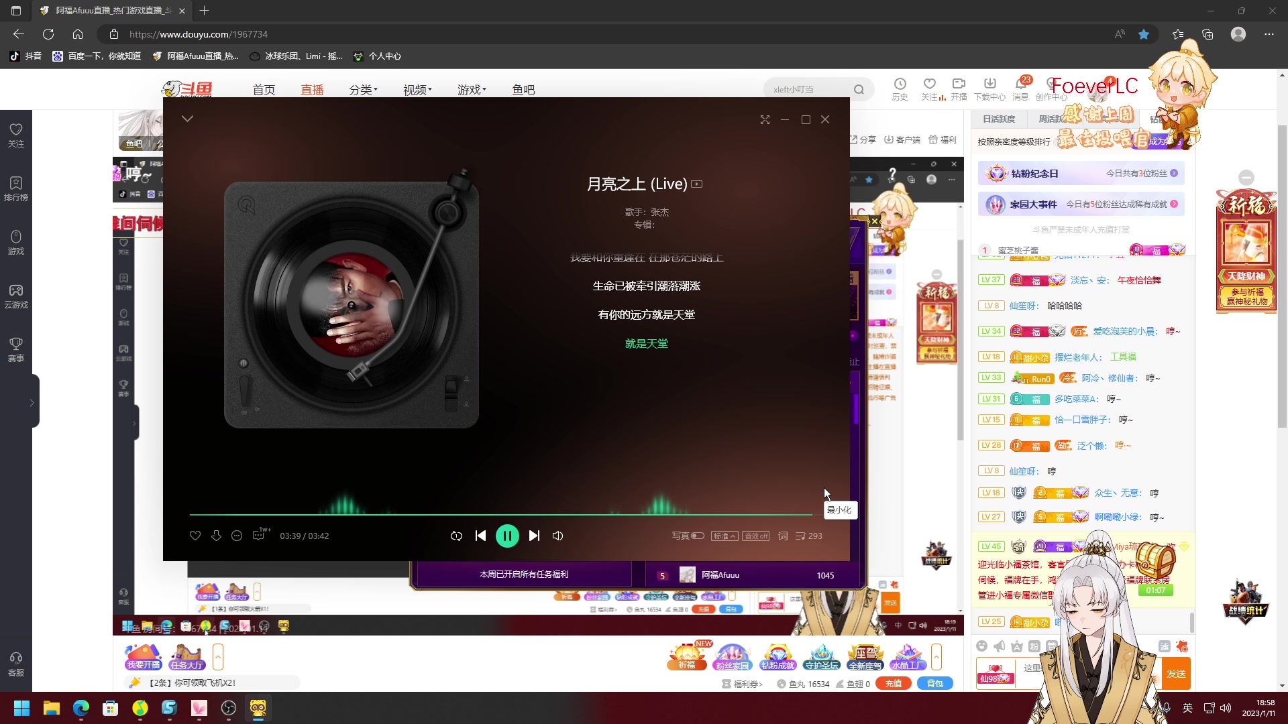Toggle the 写真 photo mode switch

(688, 536)
